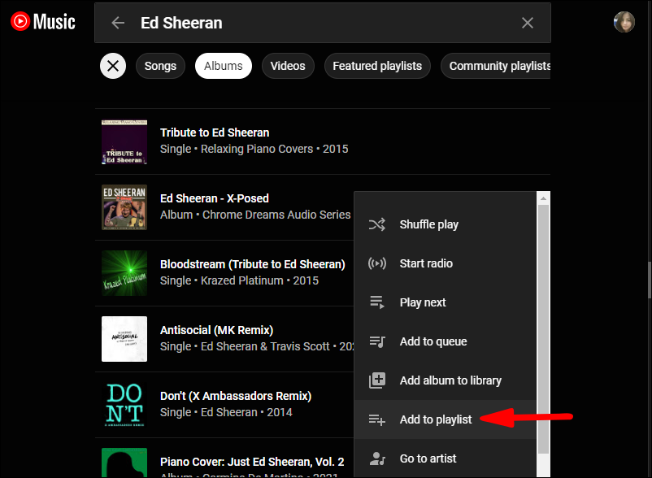Show Featured playlists results
The width and height of the screenshot is (652, 478).
pos(377,66)
